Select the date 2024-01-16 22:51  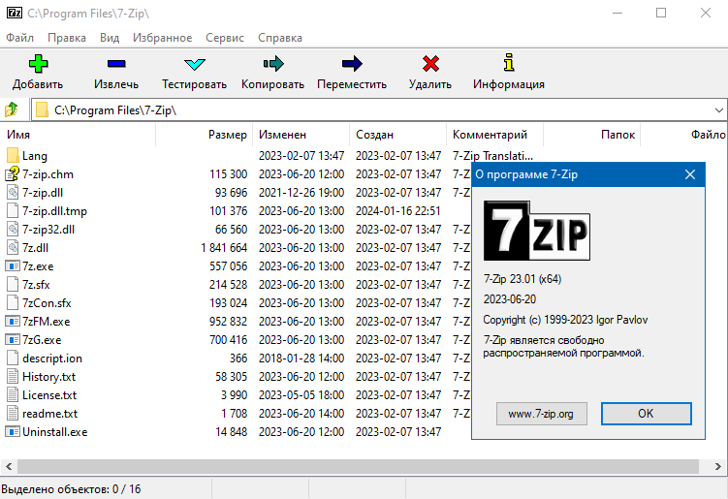pos(397,211)
